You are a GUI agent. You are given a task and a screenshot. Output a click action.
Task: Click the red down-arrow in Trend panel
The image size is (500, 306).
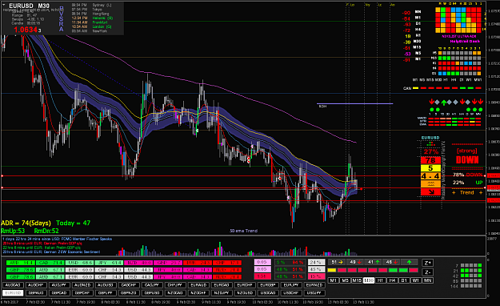point(430,191)
